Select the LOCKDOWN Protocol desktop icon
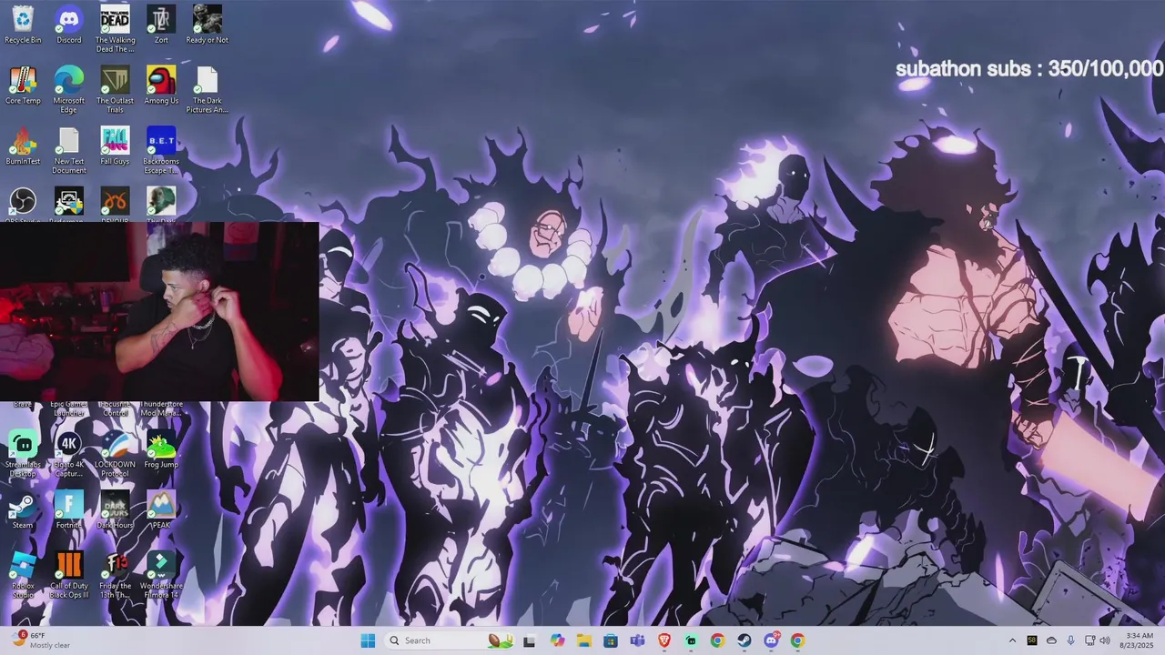This screenshot has height=655, width=1165. 115,454
